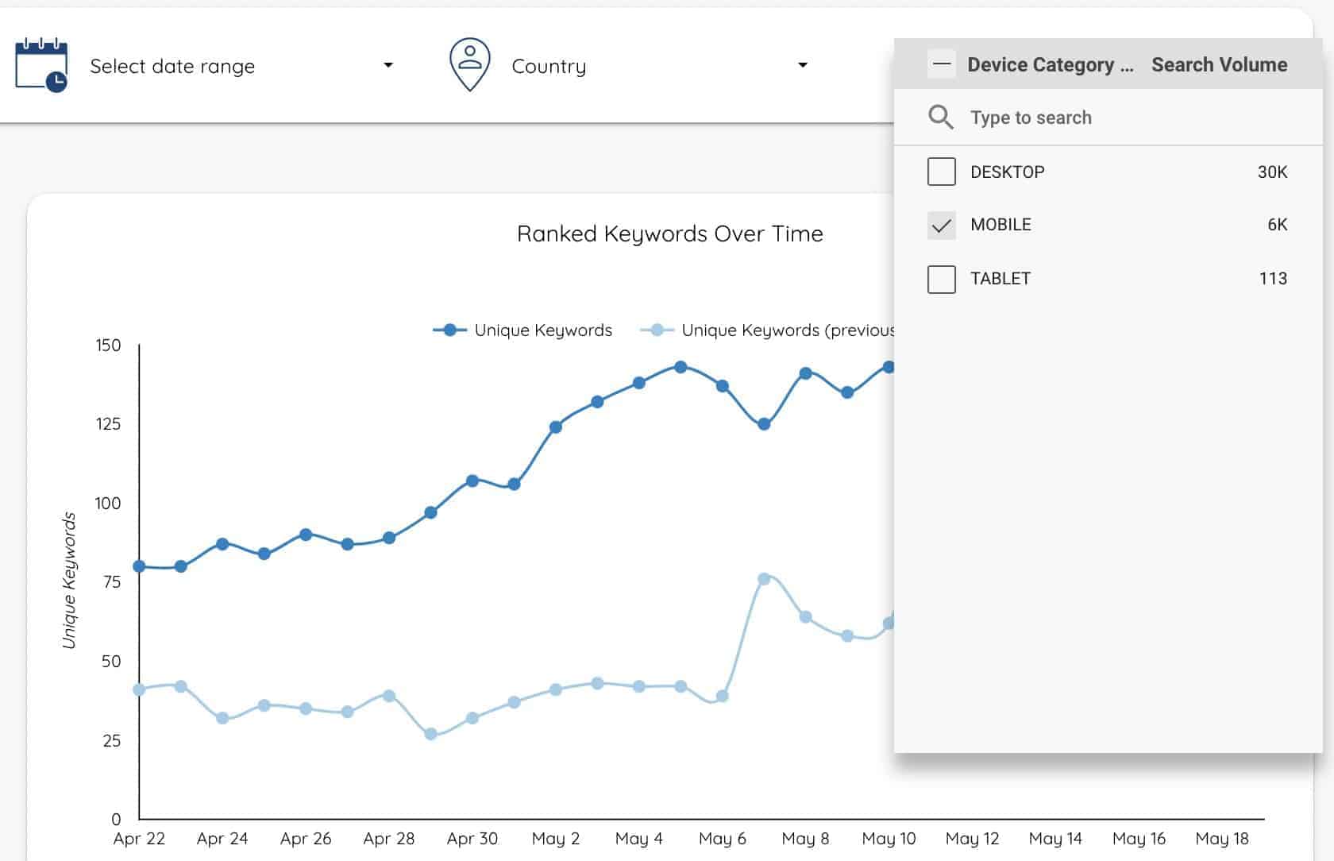1334x861 pixels.
Task: Click the caret next to Select date range
Action: point(388,65)
